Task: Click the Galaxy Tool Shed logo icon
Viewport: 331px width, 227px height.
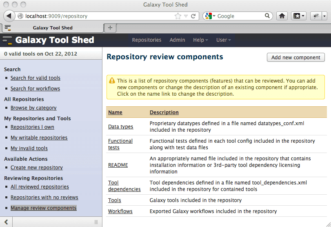Action: (x=7, y=40)
